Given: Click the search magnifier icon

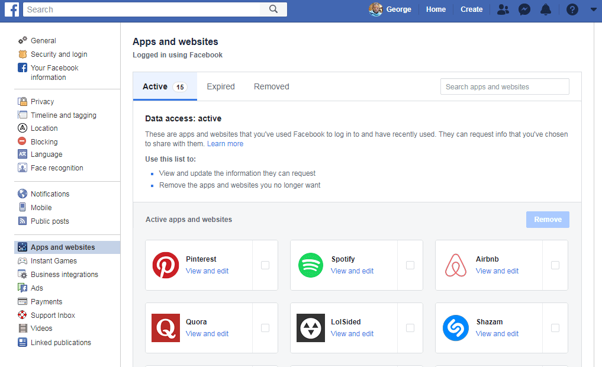Looking at the screenshot, I should (273, 9).
